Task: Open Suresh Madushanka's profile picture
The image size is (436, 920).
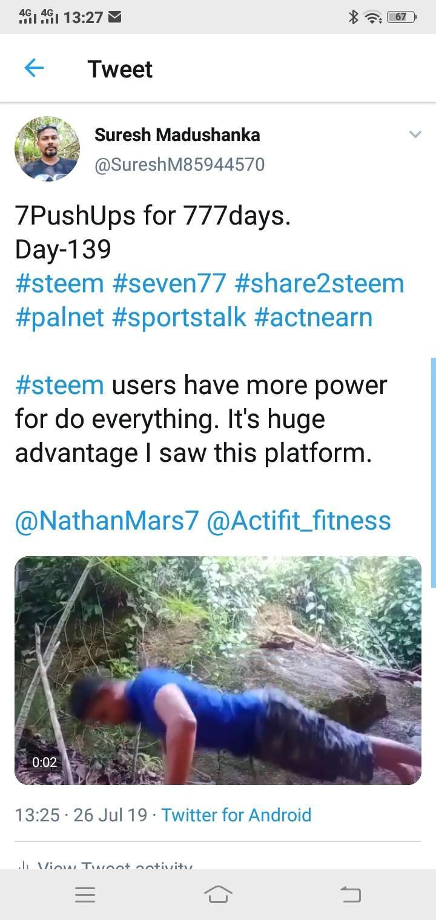Action: pyautogui.click(x=47, y=149)
